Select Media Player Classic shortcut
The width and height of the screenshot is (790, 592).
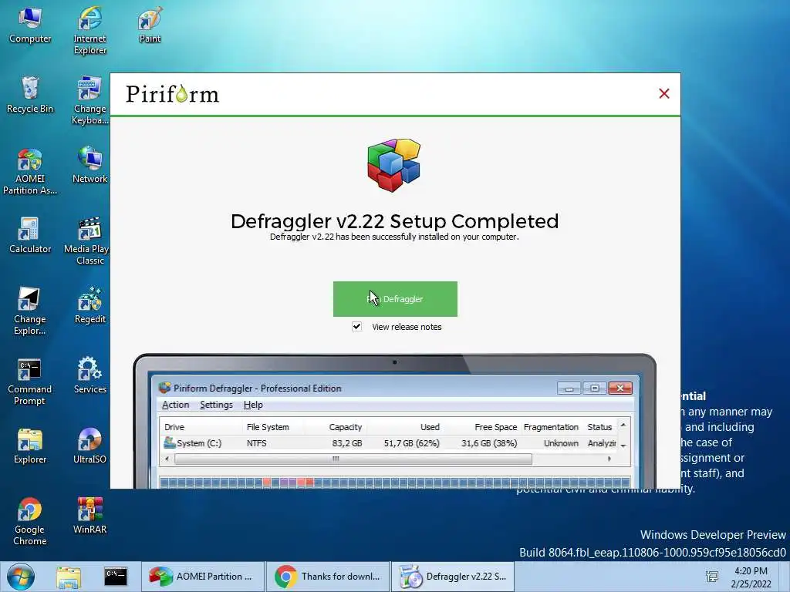(x=86, y=240)
